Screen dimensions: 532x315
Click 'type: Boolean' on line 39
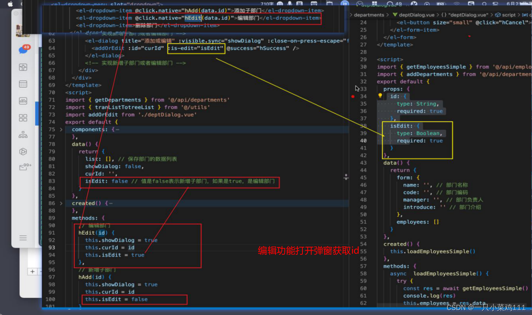pyautogui.click(x=419, y=133)
